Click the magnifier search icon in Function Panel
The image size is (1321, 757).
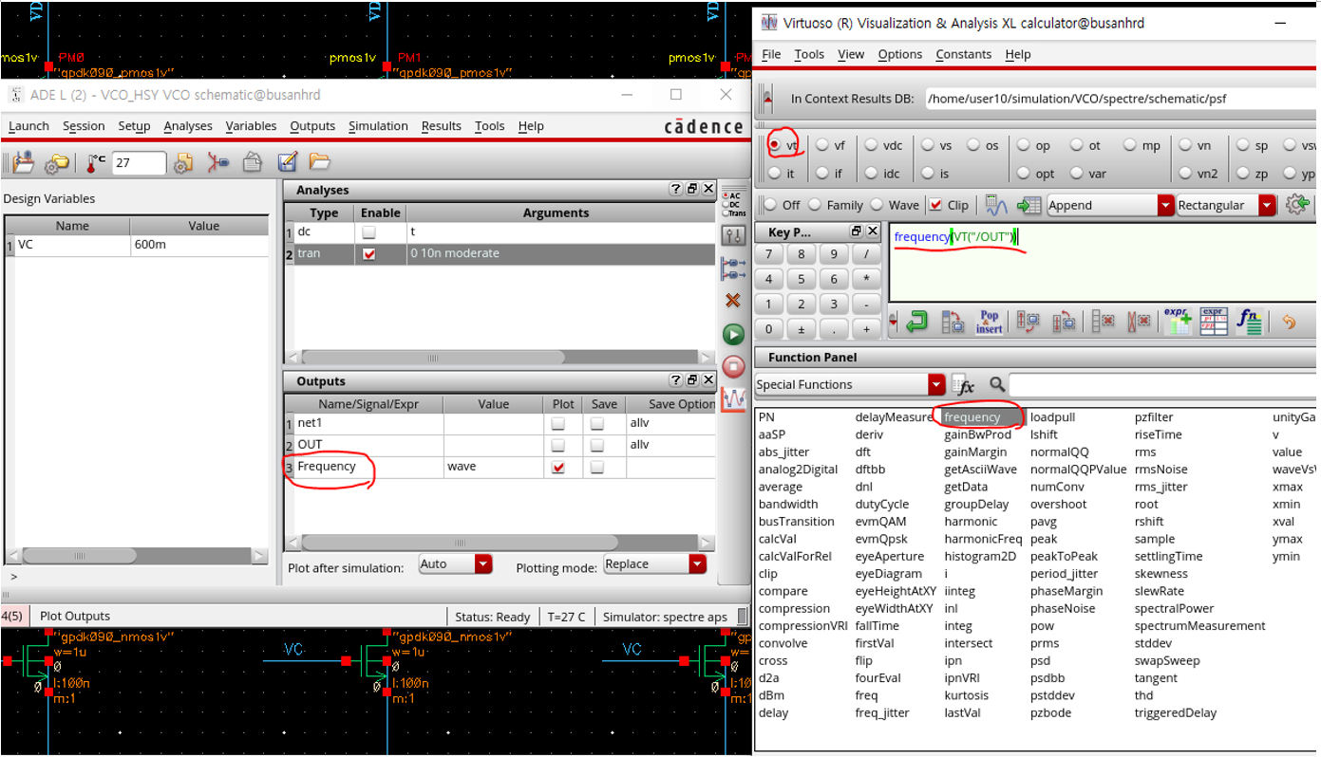[x=997, y=384]
